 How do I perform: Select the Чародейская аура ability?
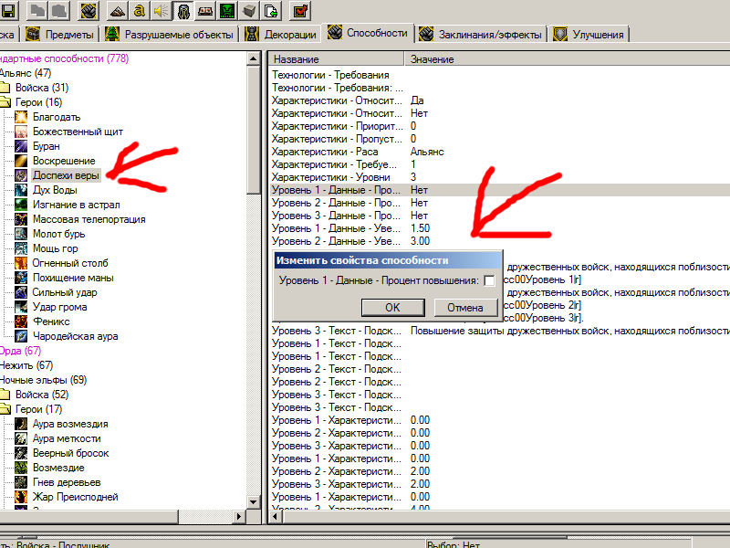click(x=75, y=336)
